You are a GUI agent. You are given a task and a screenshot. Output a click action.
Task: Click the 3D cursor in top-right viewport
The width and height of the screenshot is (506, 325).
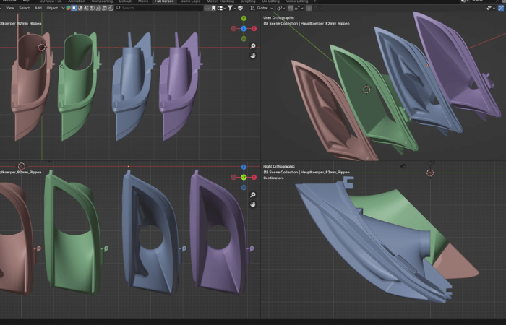click(x=366, y=90)
